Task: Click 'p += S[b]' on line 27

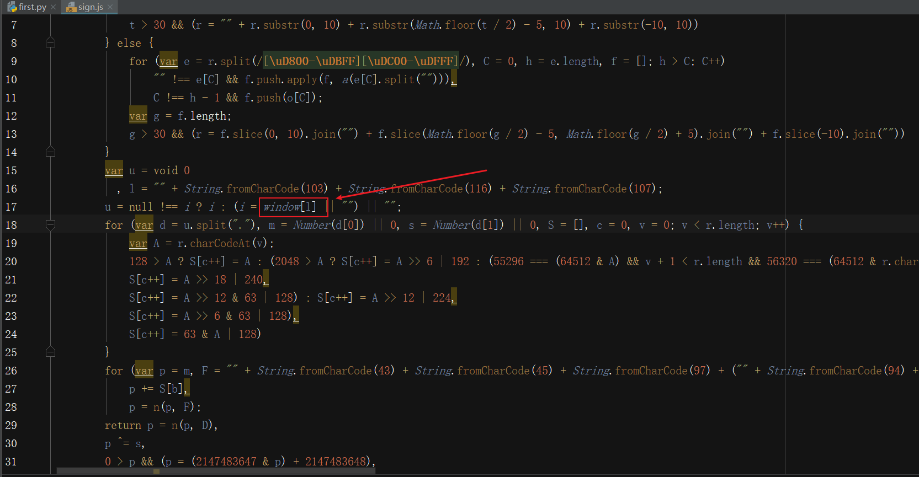Action: pos(156,389)
